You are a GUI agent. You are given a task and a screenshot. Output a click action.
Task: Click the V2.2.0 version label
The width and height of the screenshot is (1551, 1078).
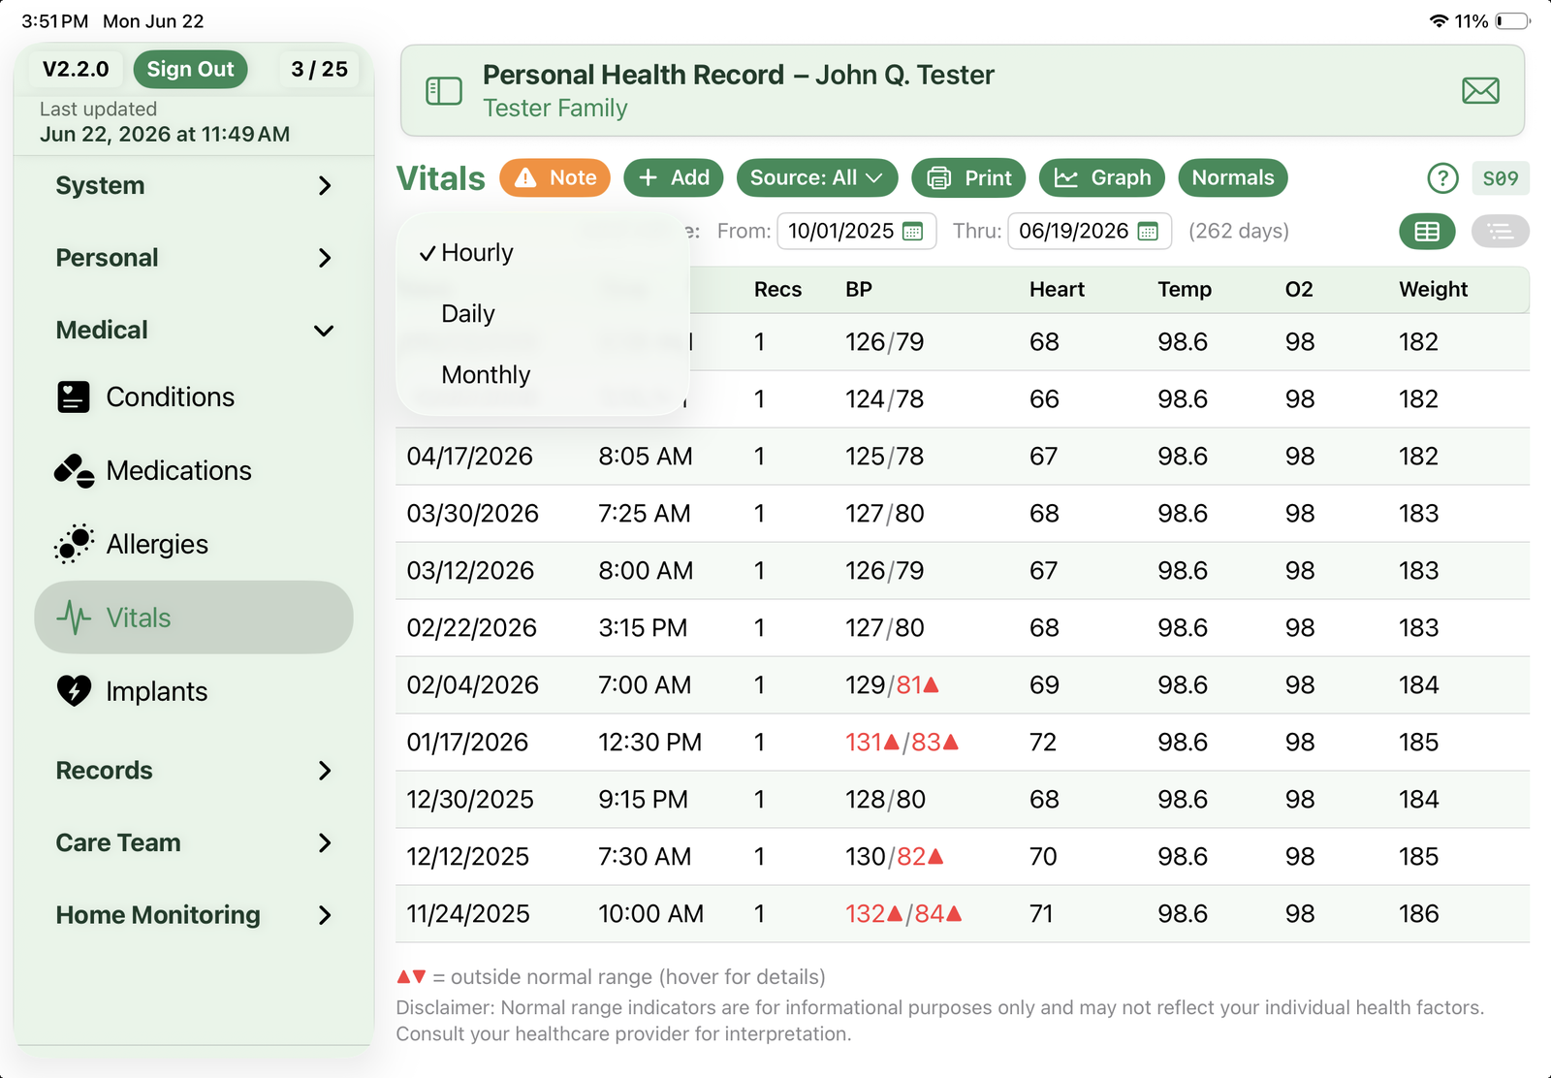click(x=76, y=70)
